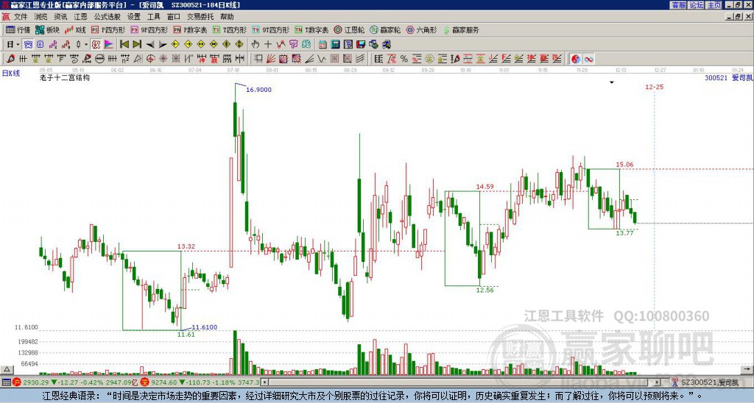Click the 16.9000 high price label
754x403 pixels.
[258, 90]
